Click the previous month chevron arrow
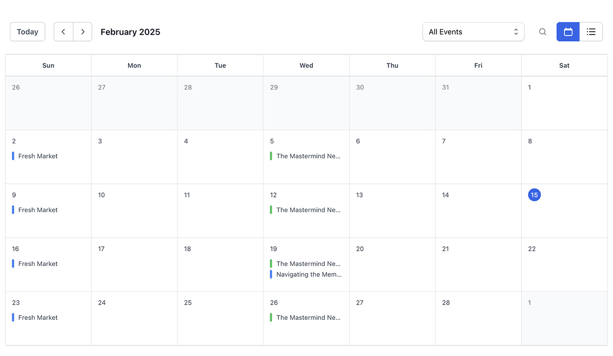 point(63,31)
